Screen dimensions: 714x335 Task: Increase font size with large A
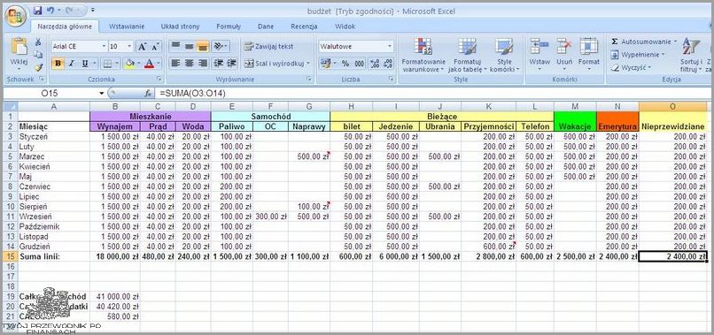(x=142, y=46)
